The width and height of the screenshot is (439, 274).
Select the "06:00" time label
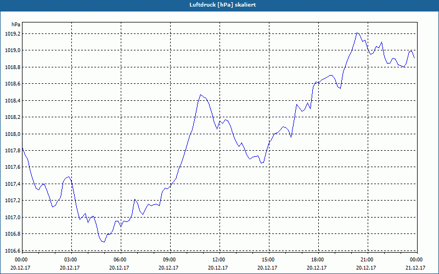pyautogui.click(x=120, y=260)
